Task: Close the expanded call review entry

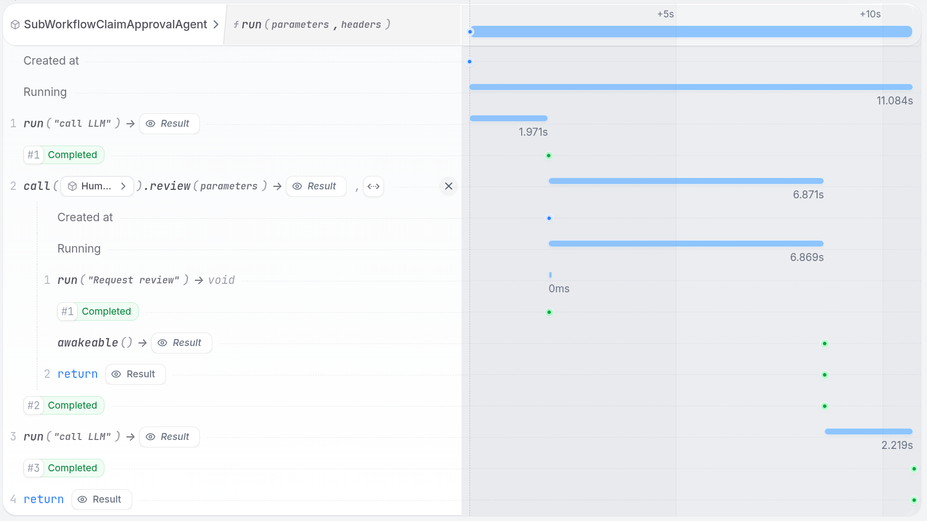Action: click(x=449, y=186)
